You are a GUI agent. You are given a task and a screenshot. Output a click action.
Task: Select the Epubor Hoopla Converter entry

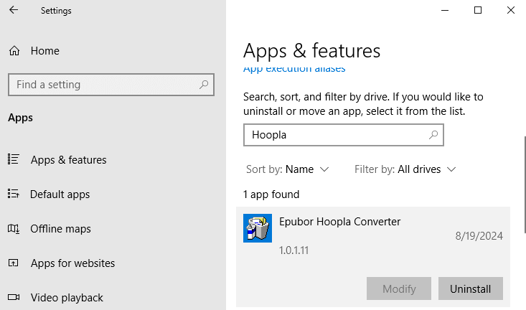point(373,257)
